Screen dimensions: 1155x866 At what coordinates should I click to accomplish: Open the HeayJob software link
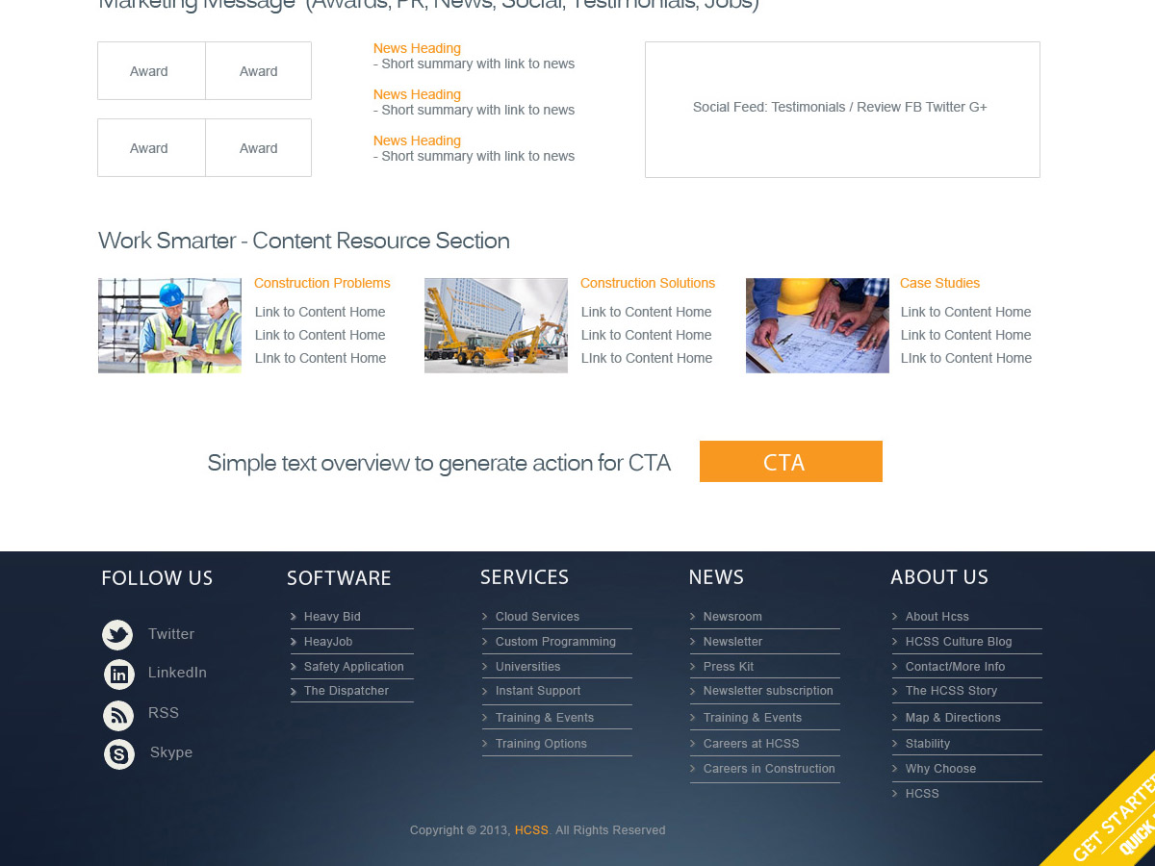pos(328,642)
